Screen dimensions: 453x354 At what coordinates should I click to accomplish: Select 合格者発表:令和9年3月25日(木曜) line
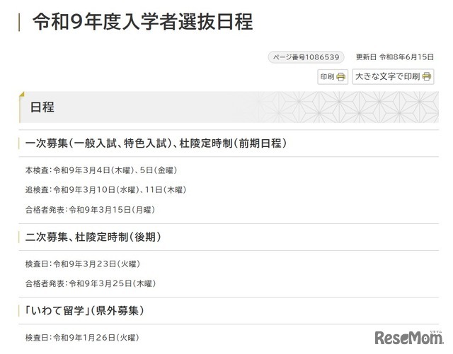coord(91,283)
